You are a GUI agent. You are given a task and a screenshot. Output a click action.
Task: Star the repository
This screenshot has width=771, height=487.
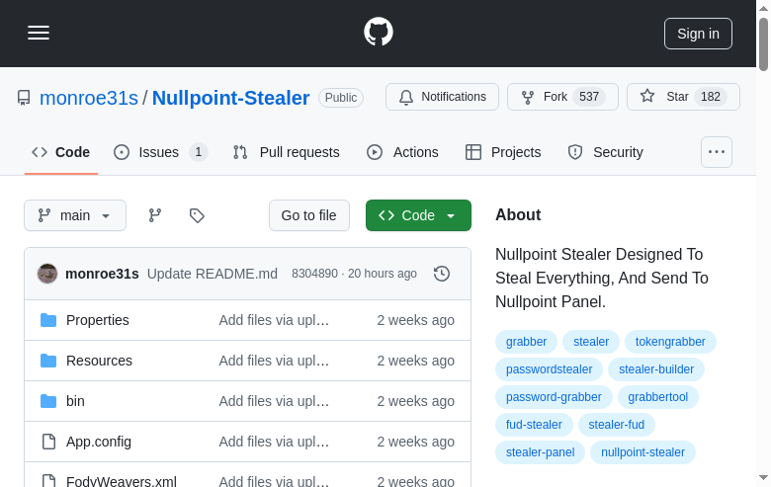tap(683, 97)
